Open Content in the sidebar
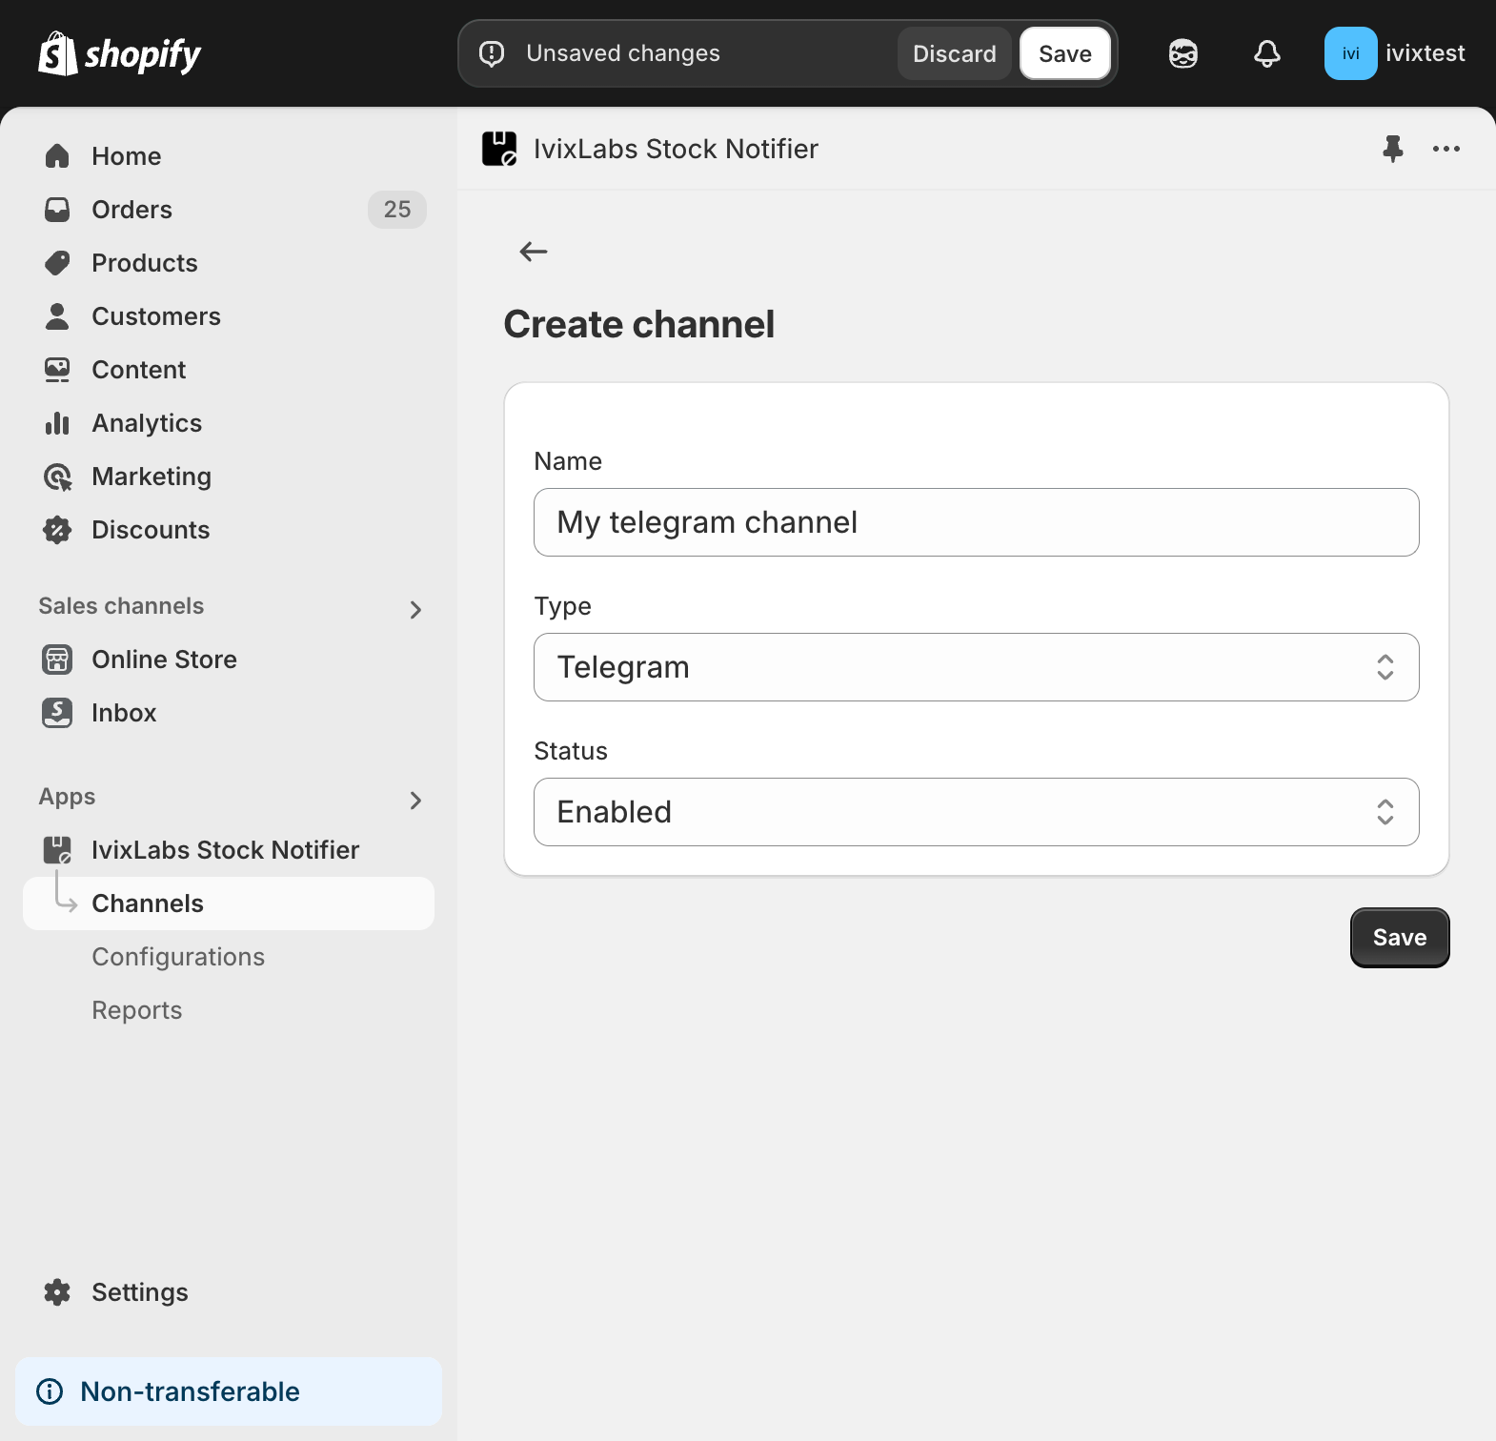Screen dimensions: 1496x1441 pos(229,370)
